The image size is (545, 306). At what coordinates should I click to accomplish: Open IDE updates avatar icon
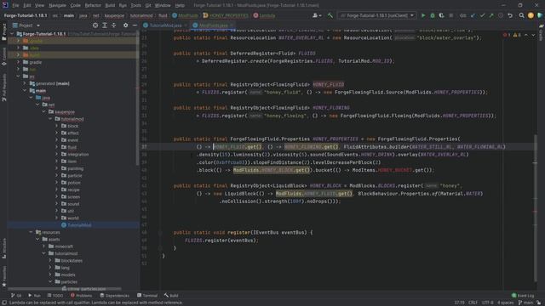point(531,15)
